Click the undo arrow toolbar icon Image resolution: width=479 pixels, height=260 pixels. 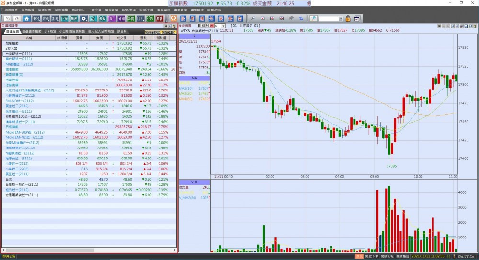point(7,18)
